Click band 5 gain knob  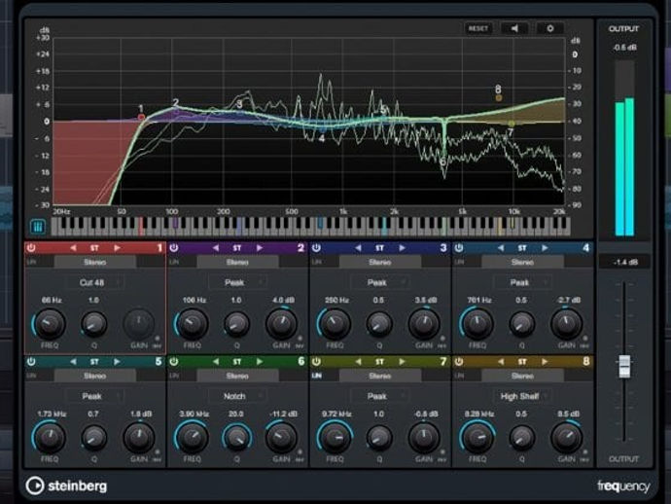click(139, 438)
